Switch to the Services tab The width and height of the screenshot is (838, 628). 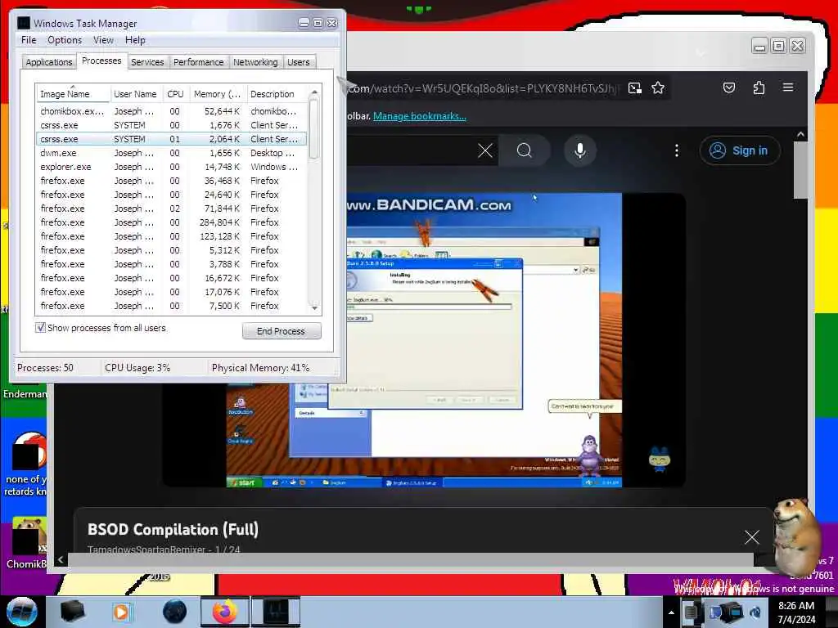point(147,62)
